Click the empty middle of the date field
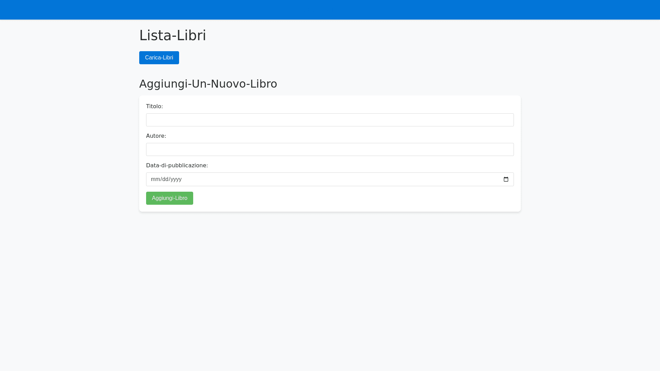660x371 pixels. pos(330,179)
